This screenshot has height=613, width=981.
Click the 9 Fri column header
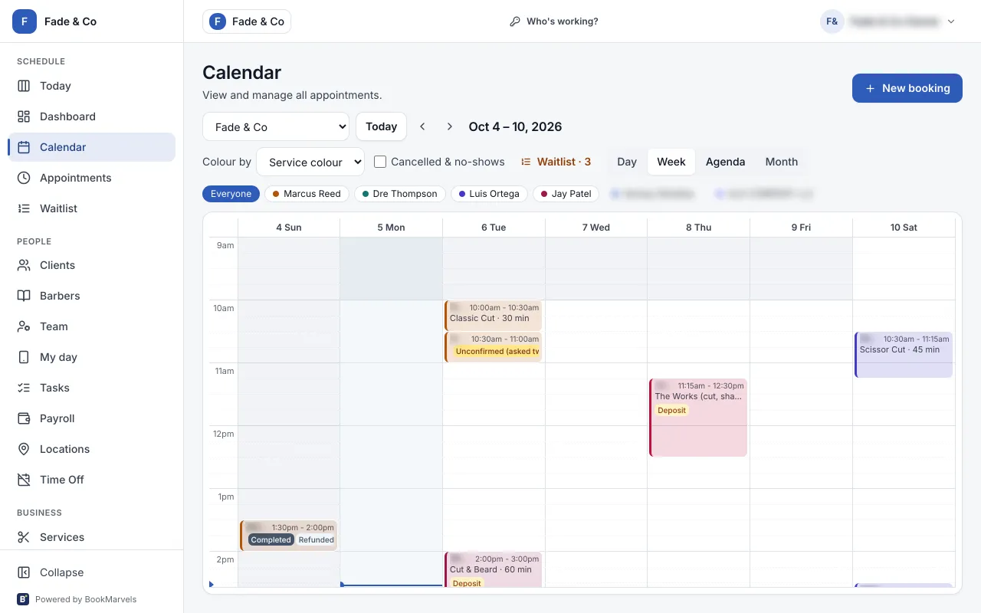(x=801, y=228)
